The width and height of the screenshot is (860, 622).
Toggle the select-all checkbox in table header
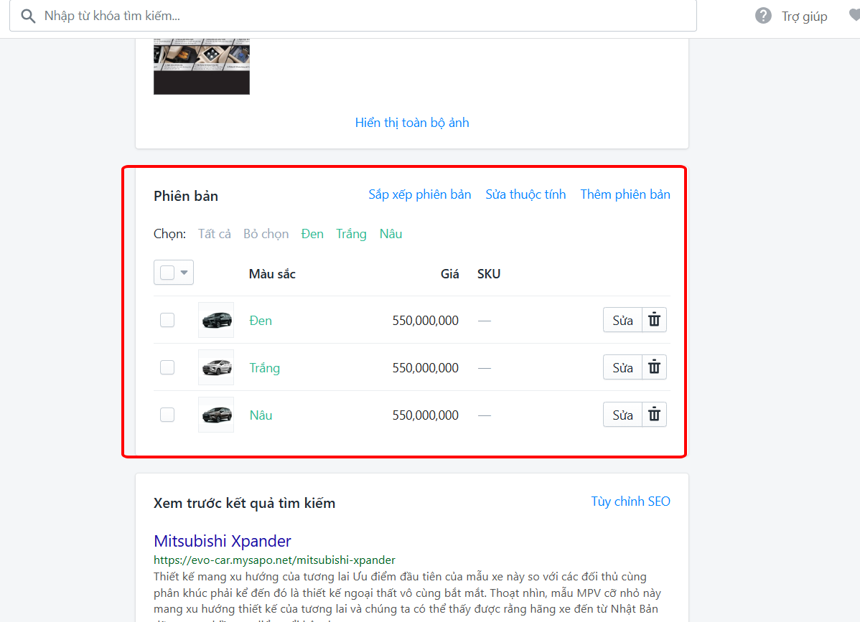point(167,273)
